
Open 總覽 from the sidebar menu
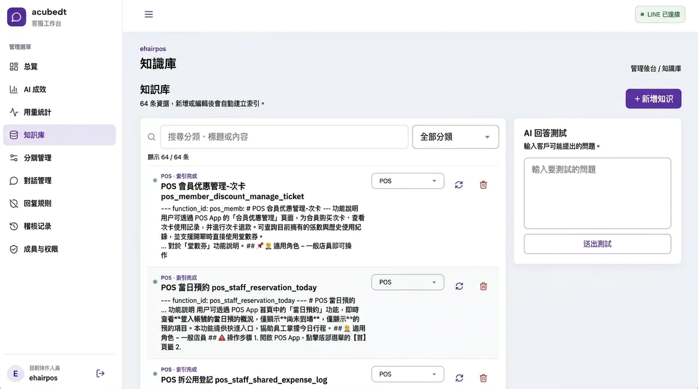pos(59,66)
